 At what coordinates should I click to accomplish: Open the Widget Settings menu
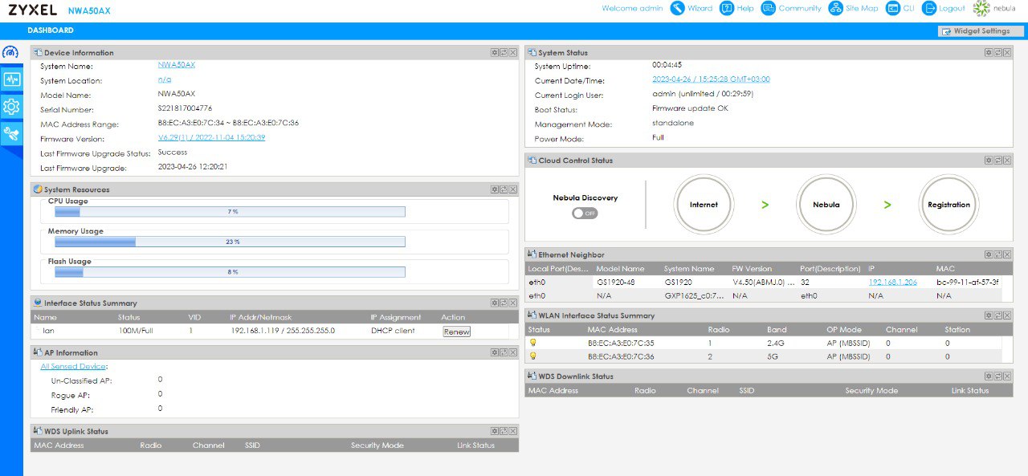(x=976, y=31)
